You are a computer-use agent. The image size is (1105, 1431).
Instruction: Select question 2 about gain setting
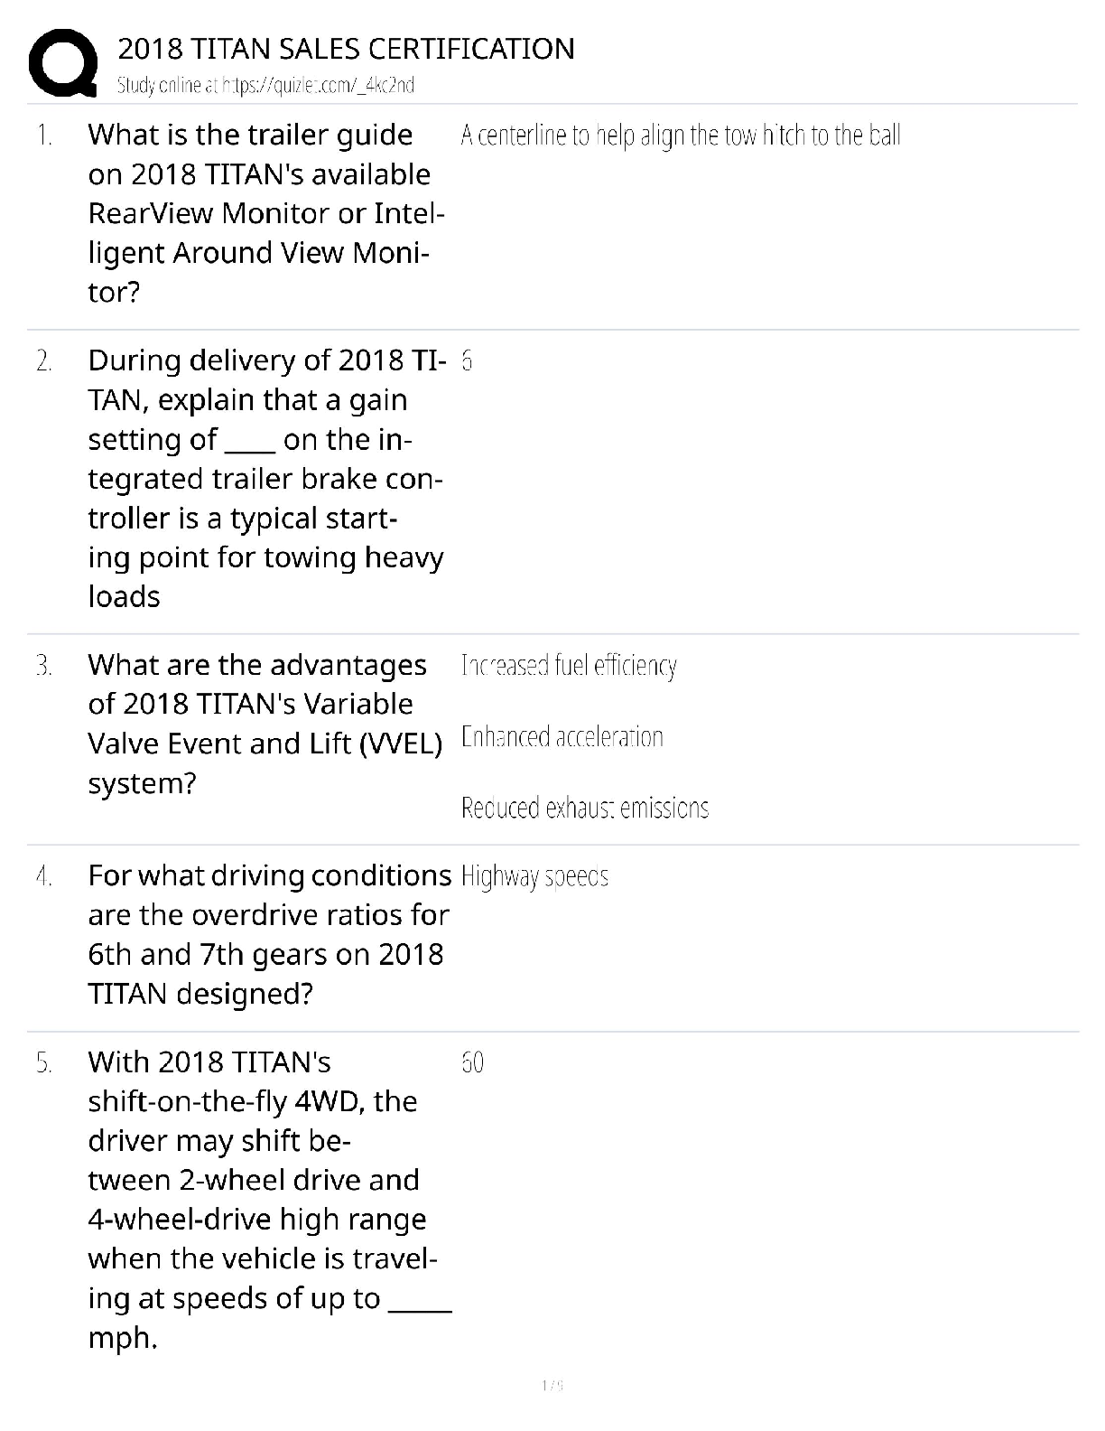click(x=265, y=478)
